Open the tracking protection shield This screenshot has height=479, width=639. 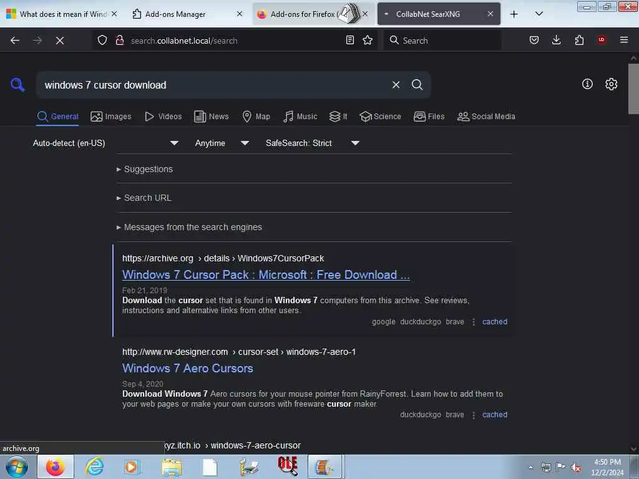click(102, 41)
